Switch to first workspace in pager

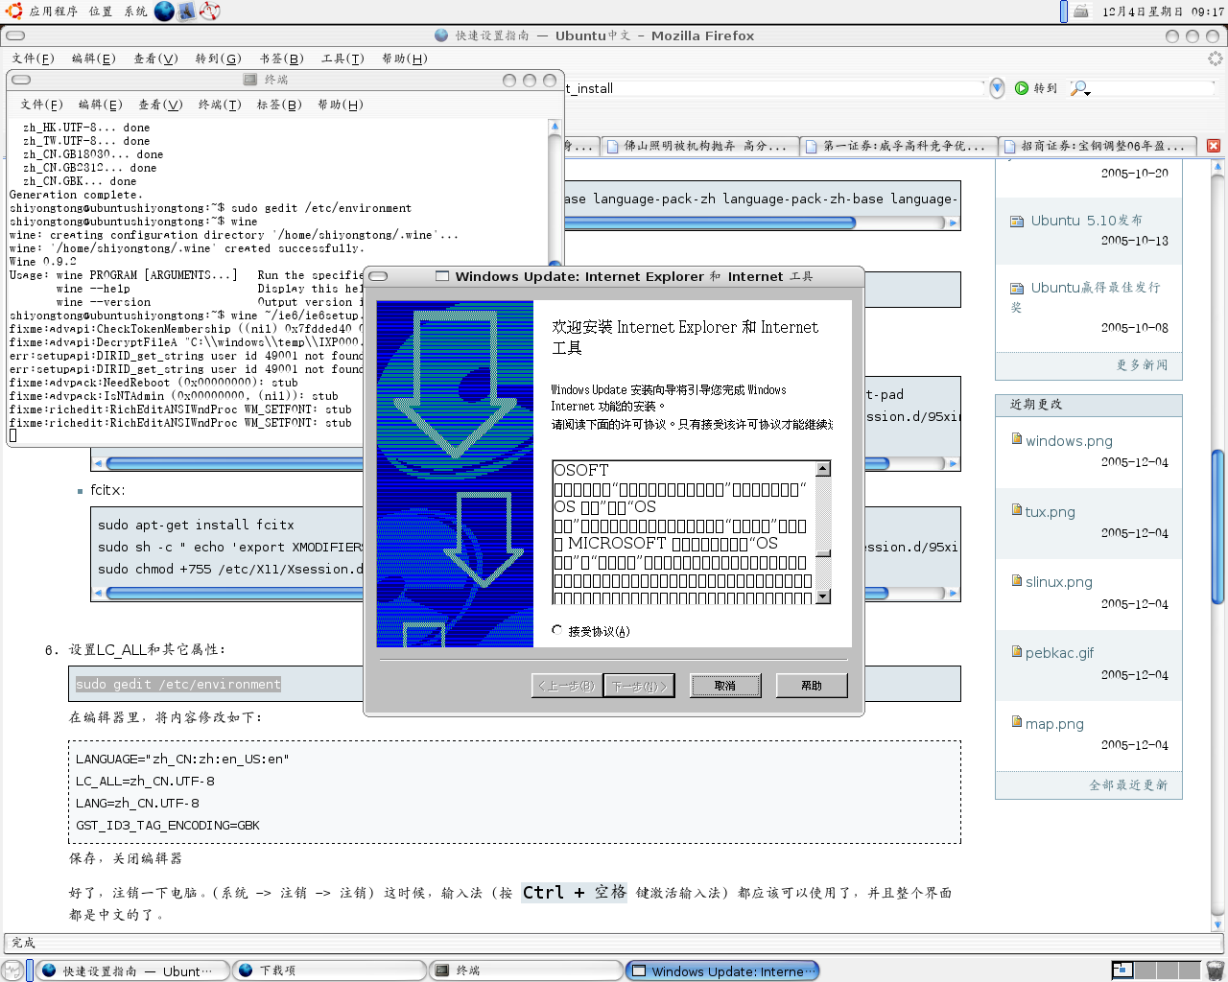click(x=1122, y=970)
